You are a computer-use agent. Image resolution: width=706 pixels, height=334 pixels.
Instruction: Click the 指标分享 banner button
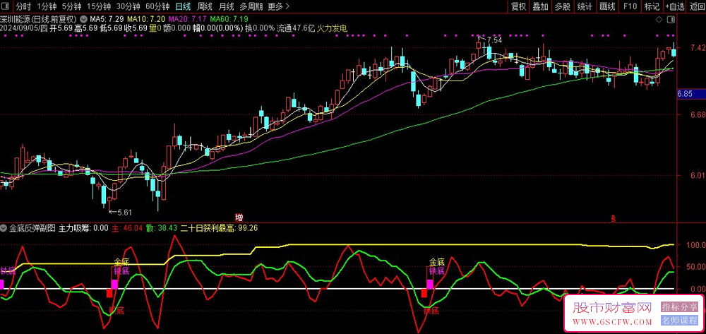(x=680, y=307)
